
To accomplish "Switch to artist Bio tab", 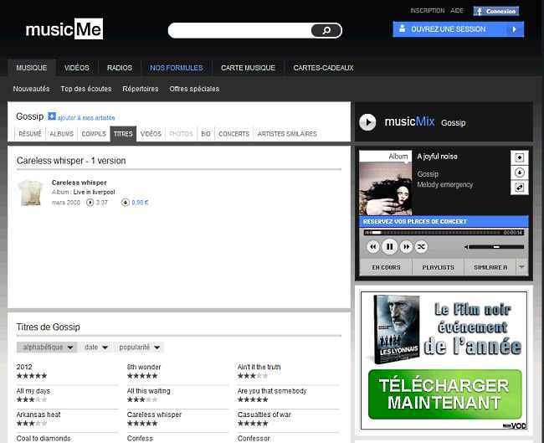I will click(206, 134).
